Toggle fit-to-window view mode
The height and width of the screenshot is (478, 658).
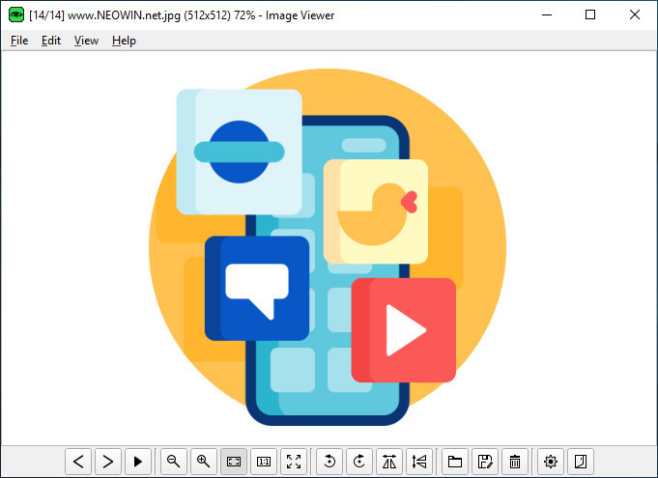tap(234, 462)
